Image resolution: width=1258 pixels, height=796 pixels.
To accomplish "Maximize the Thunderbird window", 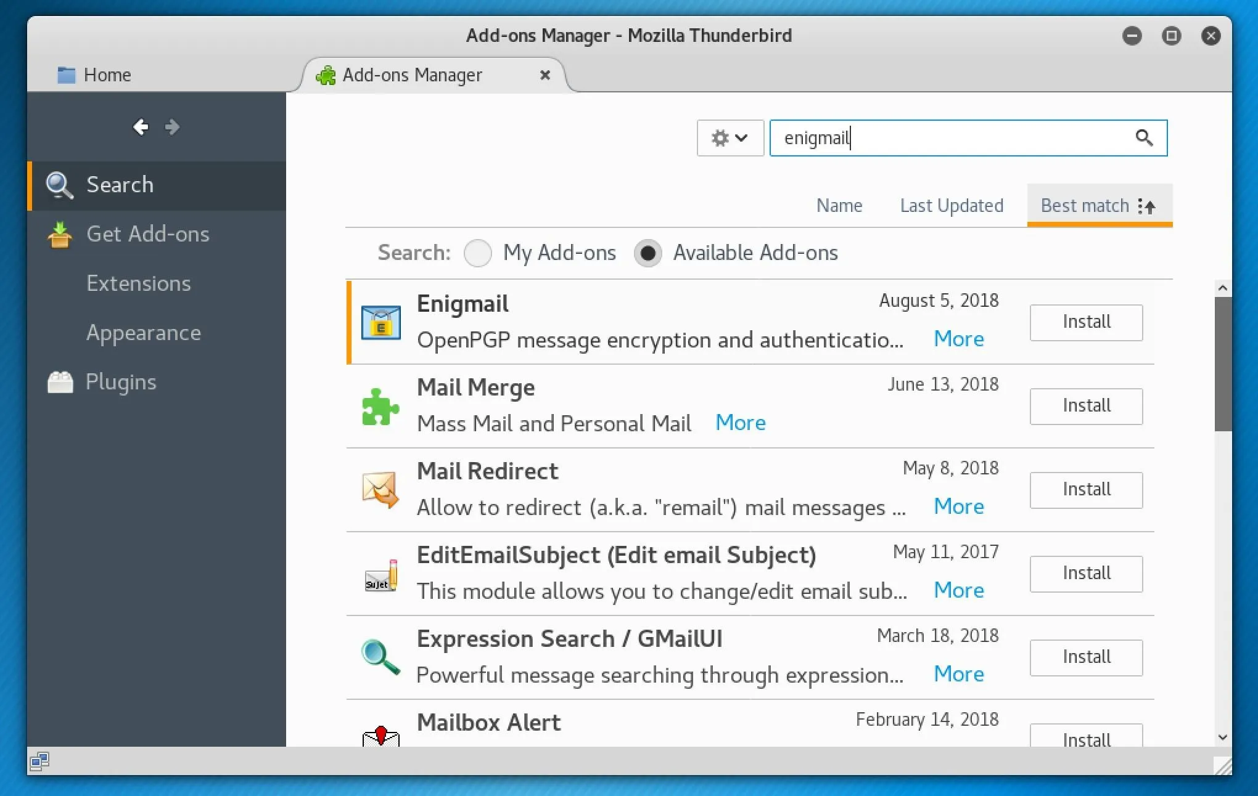I will (1171, 36).
